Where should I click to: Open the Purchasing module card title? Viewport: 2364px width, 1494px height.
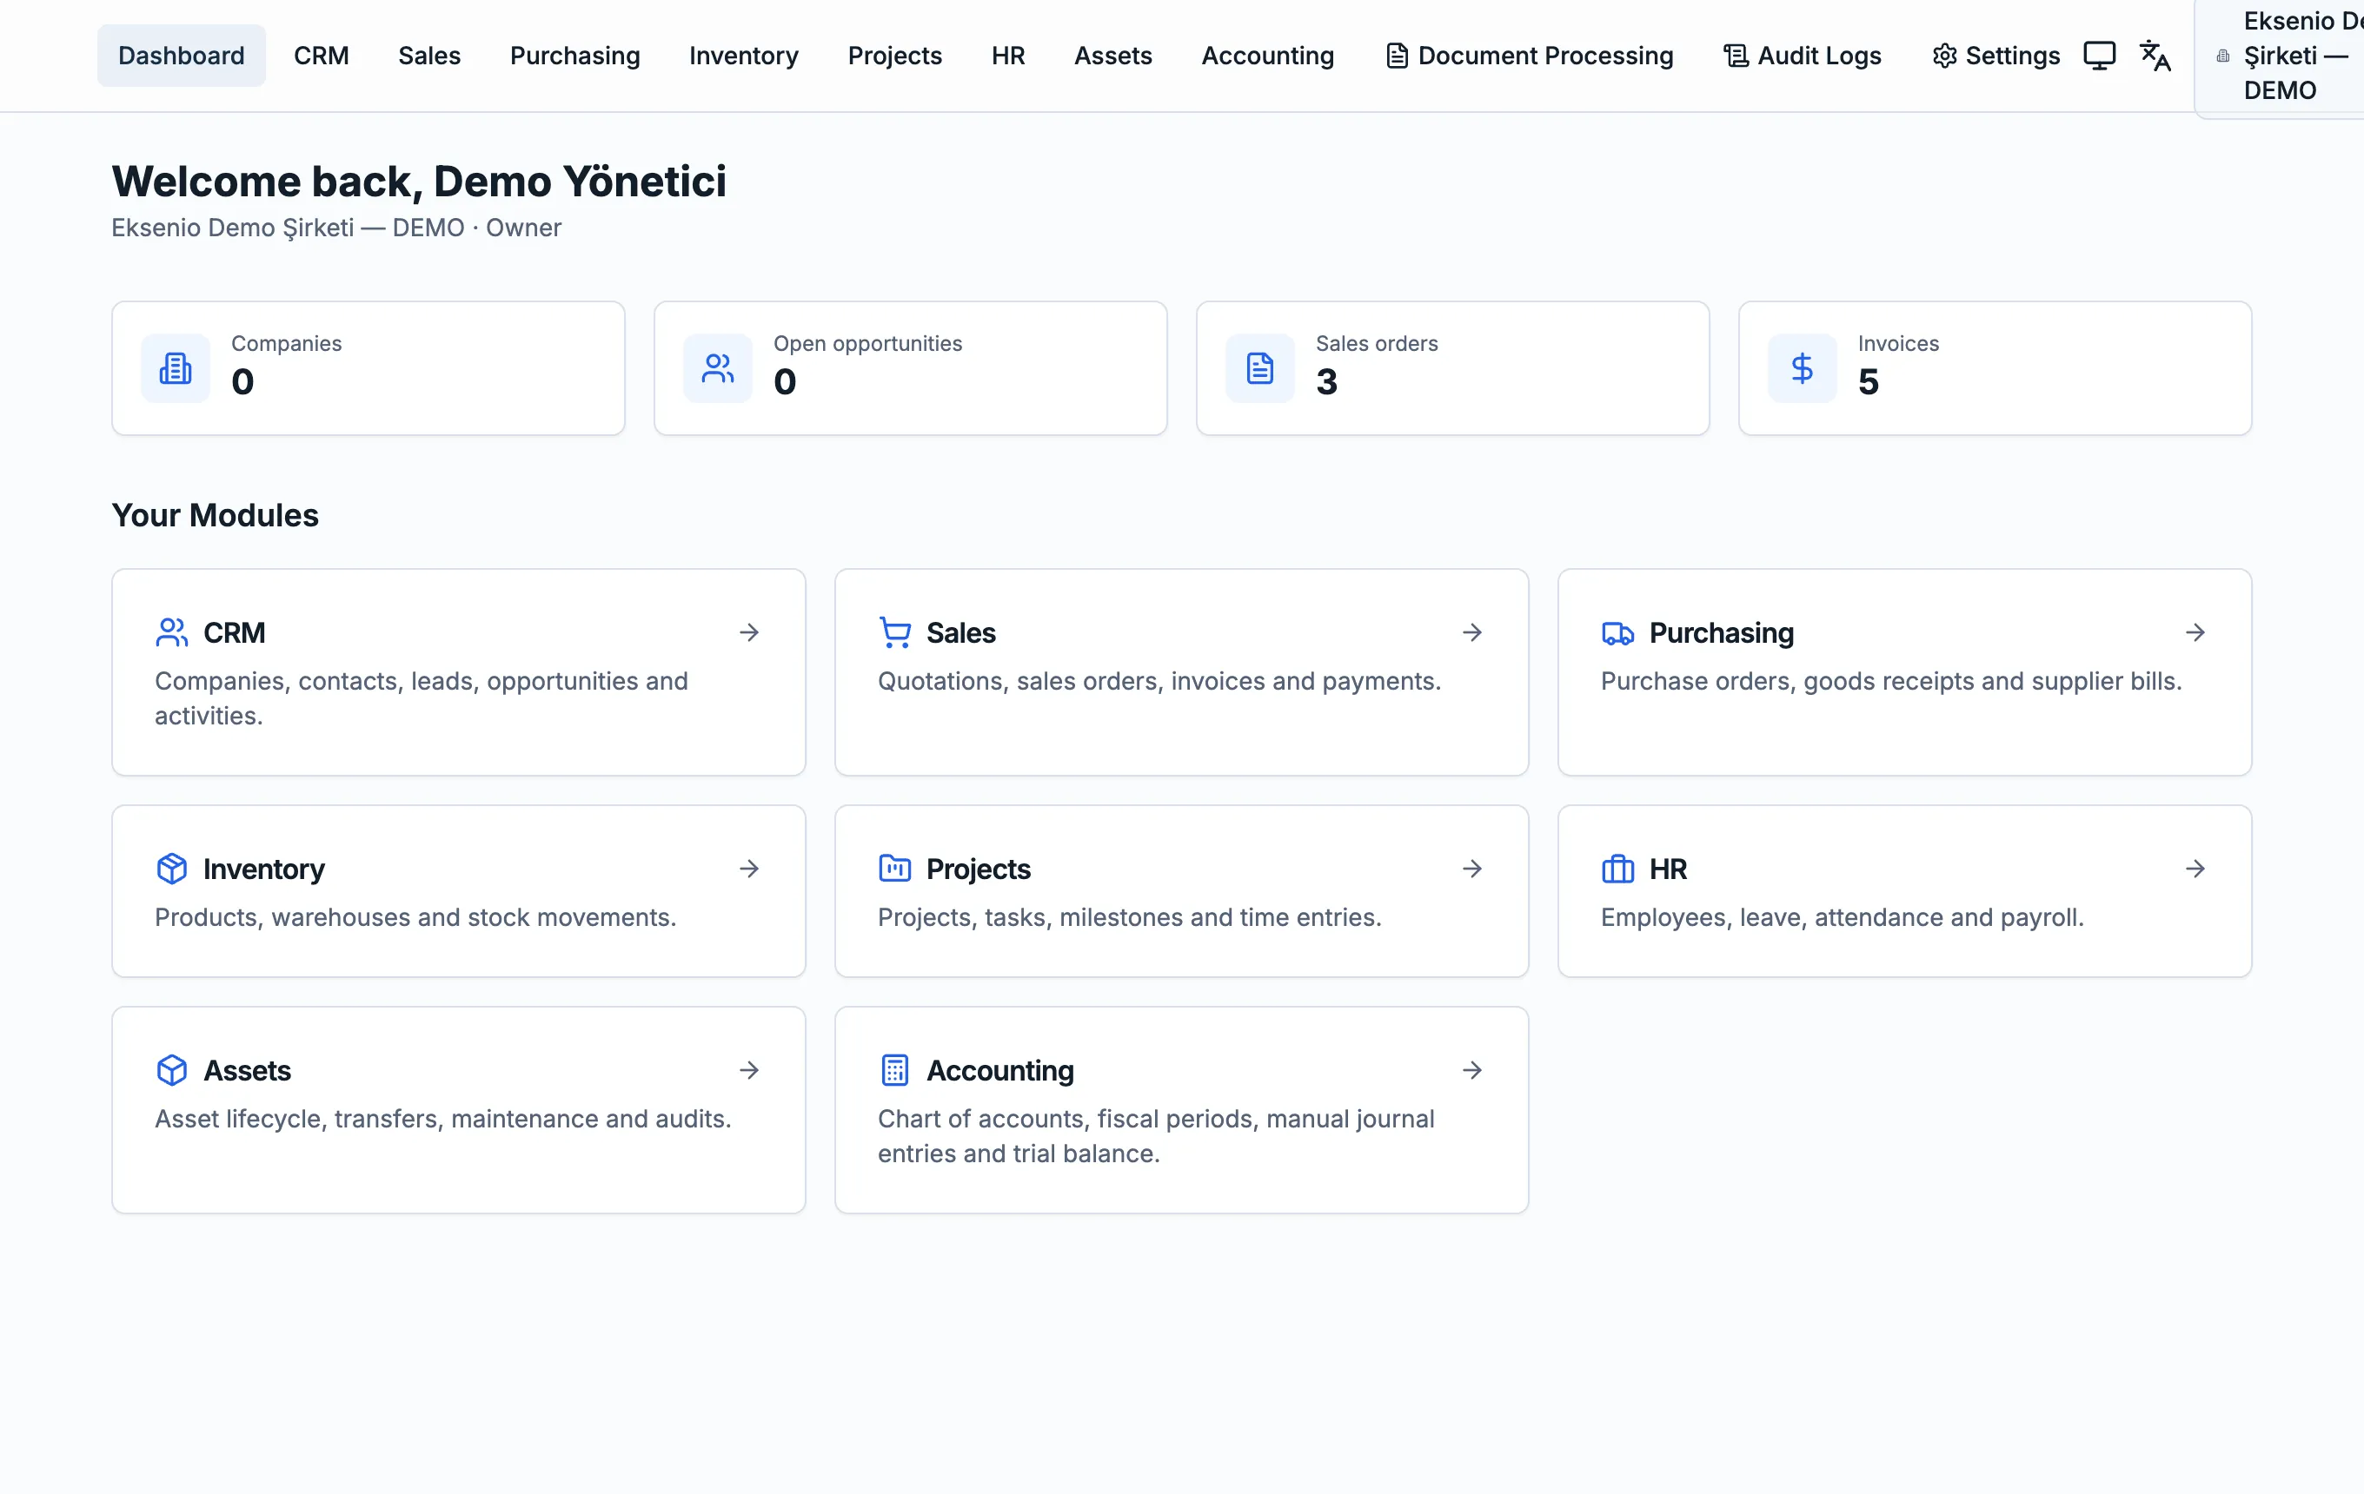click(1722, 632)
